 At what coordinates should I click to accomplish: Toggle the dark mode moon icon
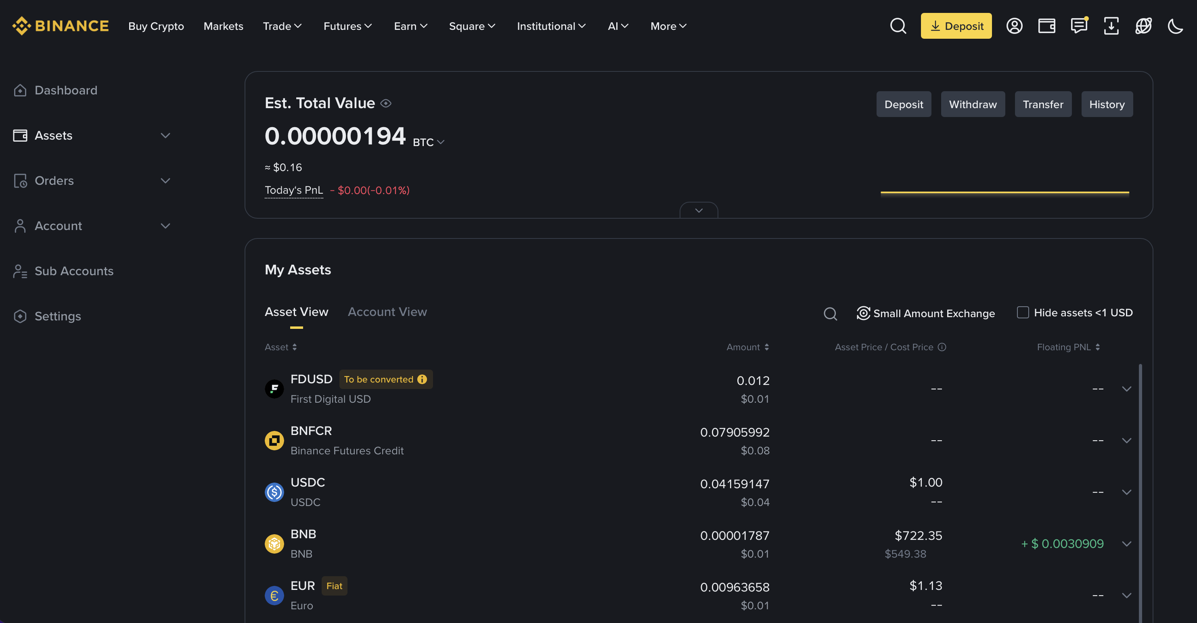(1175, 26)
